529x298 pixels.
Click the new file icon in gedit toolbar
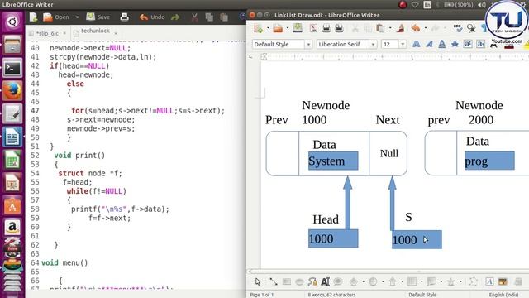(x=33, y=17)
